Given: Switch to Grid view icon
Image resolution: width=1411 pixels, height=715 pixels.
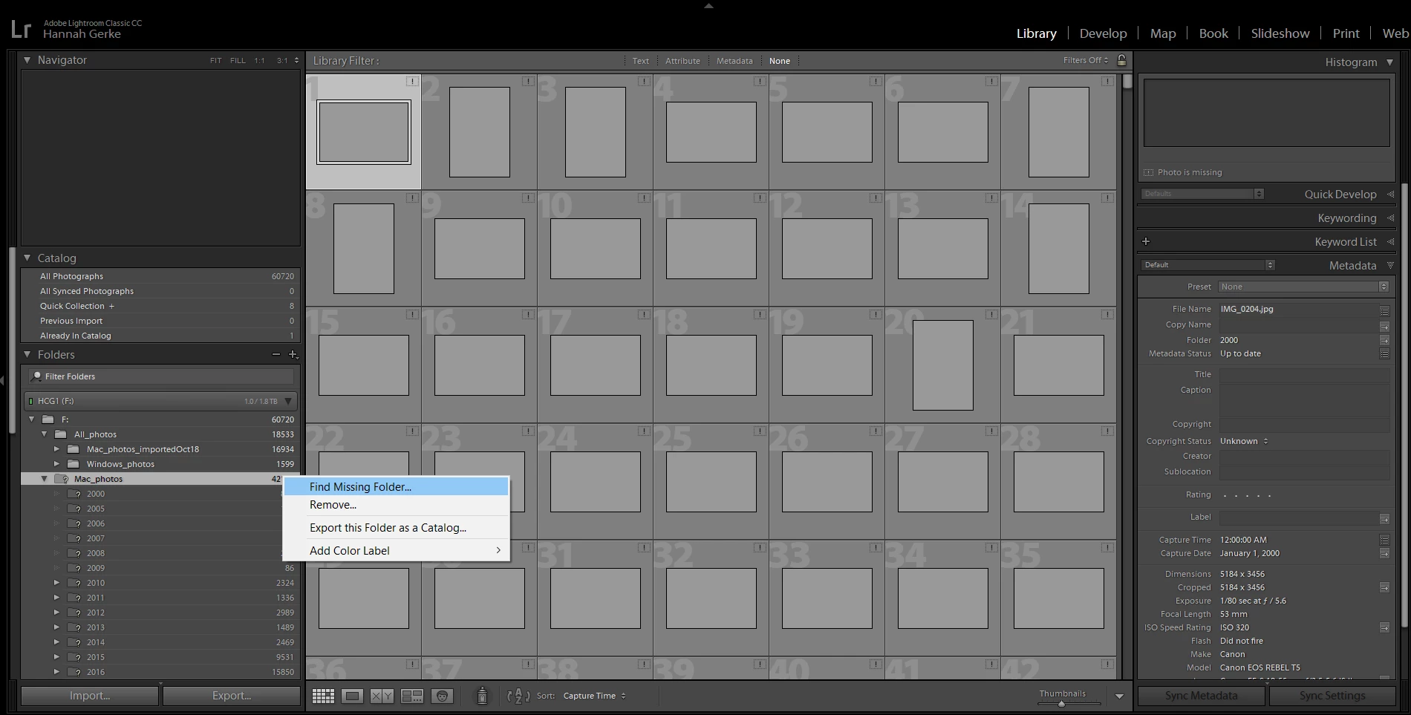Looking at the screenshot, I should [323, 696].
